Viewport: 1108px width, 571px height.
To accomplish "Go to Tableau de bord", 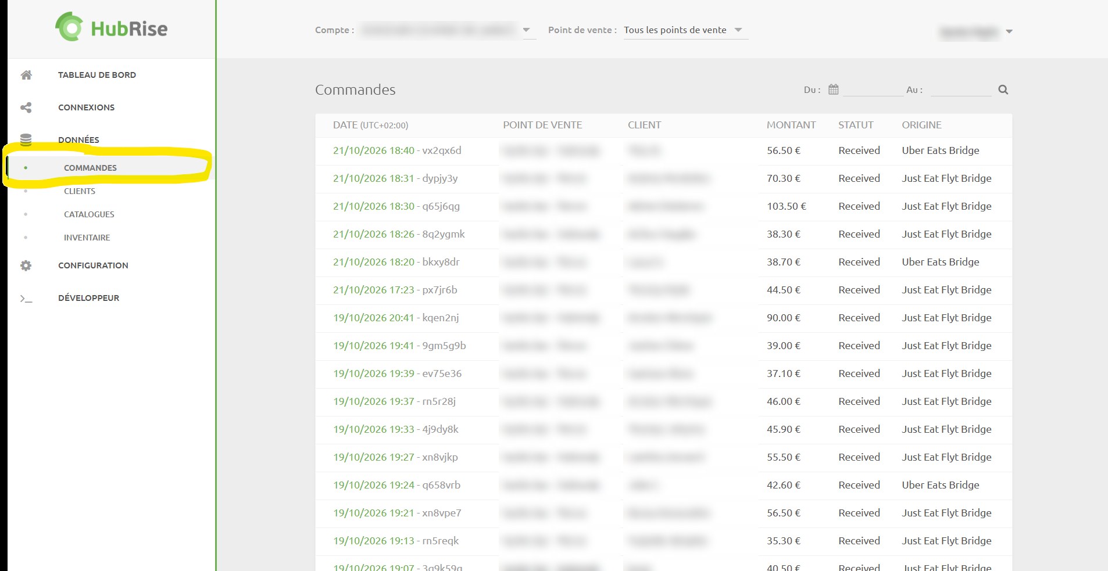I will [97, 75].
